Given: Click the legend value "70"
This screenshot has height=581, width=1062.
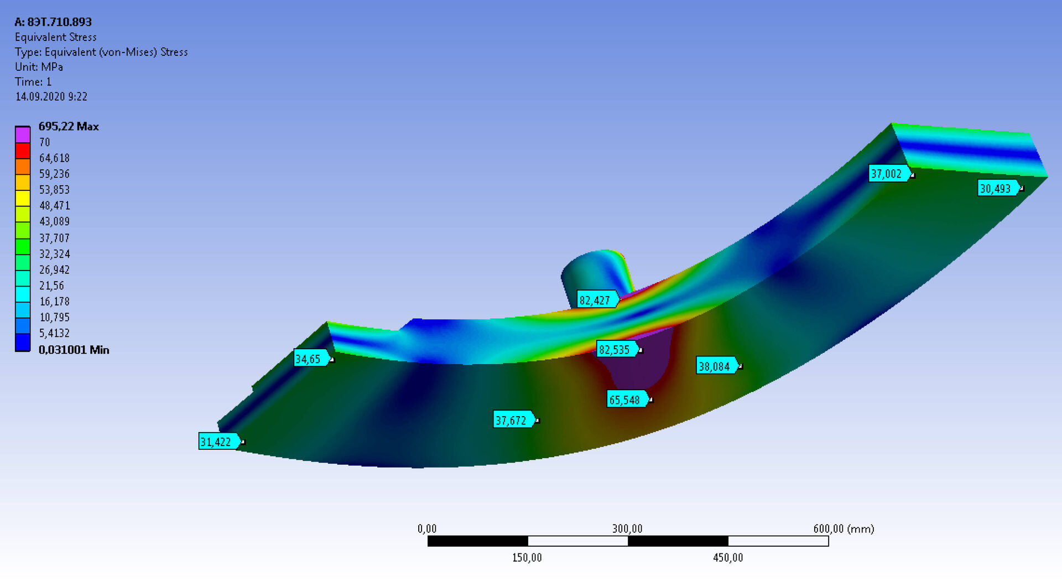Looking at the screenshot, I should click(x=44, y=142).
